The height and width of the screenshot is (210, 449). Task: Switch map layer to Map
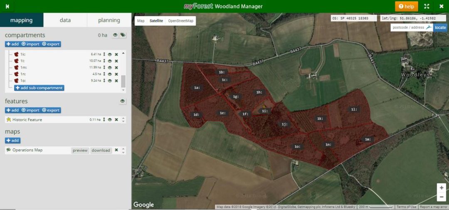[141, 21]
